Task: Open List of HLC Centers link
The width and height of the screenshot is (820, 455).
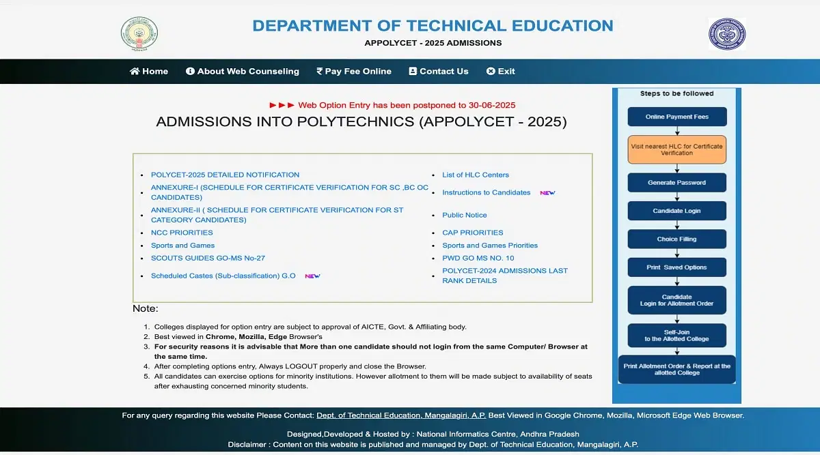Action: pos(476,175)
